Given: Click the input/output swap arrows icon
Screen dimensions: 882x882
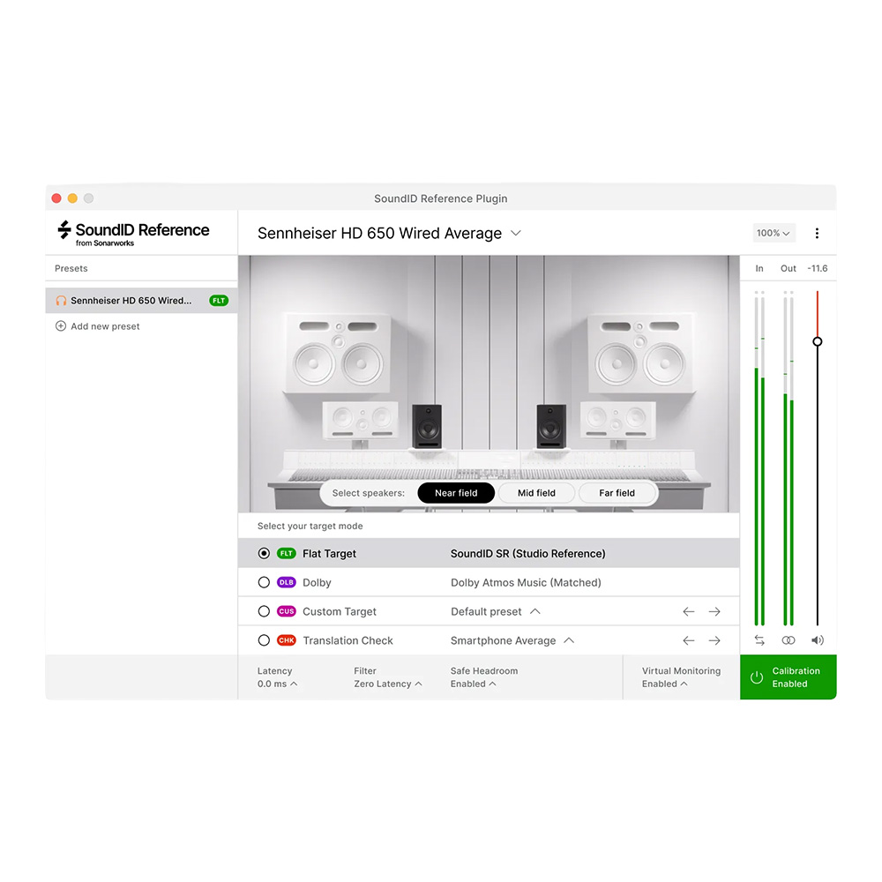Looking at the screenshot, I should coord(759,640).
